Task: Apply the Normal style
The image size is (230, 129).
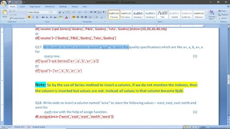Action: 114,15
